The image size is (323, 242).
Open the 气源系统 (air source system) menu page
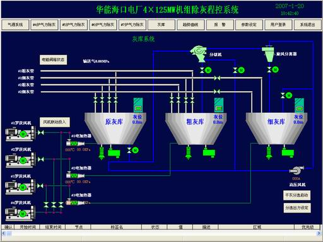tap(15, 25)
